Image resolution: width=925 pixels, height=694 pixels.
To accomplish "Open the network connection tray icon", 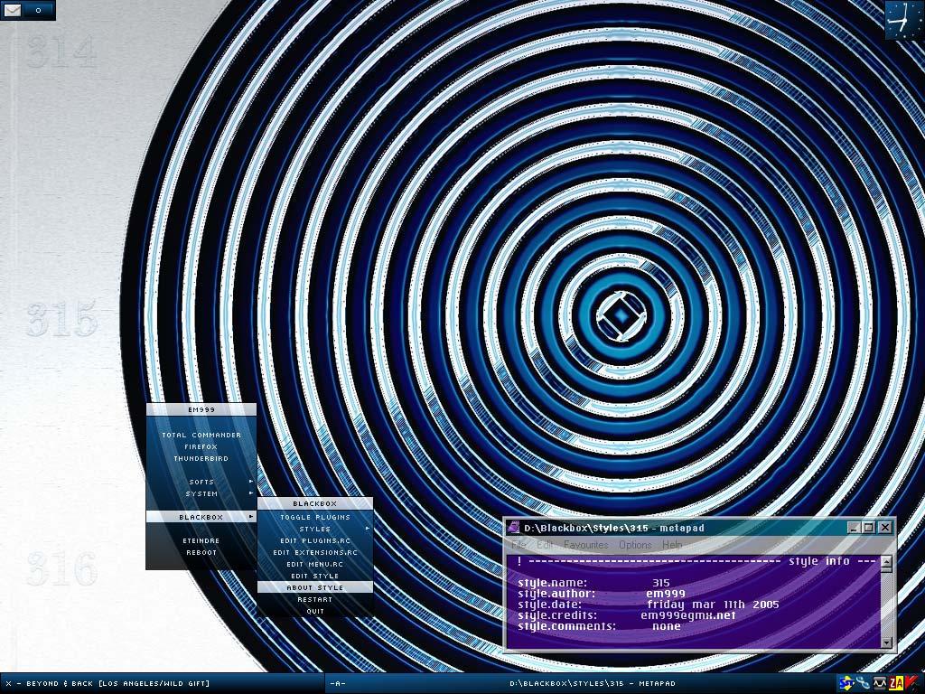I will pos(863,683).
